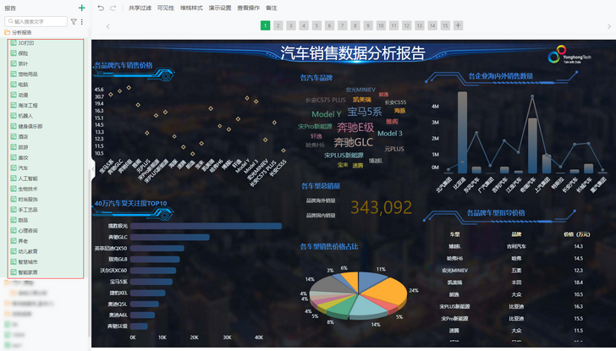
Task: Switch to page tab 2
Action: tap(278, 25)
